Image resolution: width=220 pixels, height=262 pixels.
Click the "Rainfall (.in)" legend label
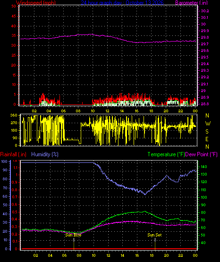pos(13,154)
